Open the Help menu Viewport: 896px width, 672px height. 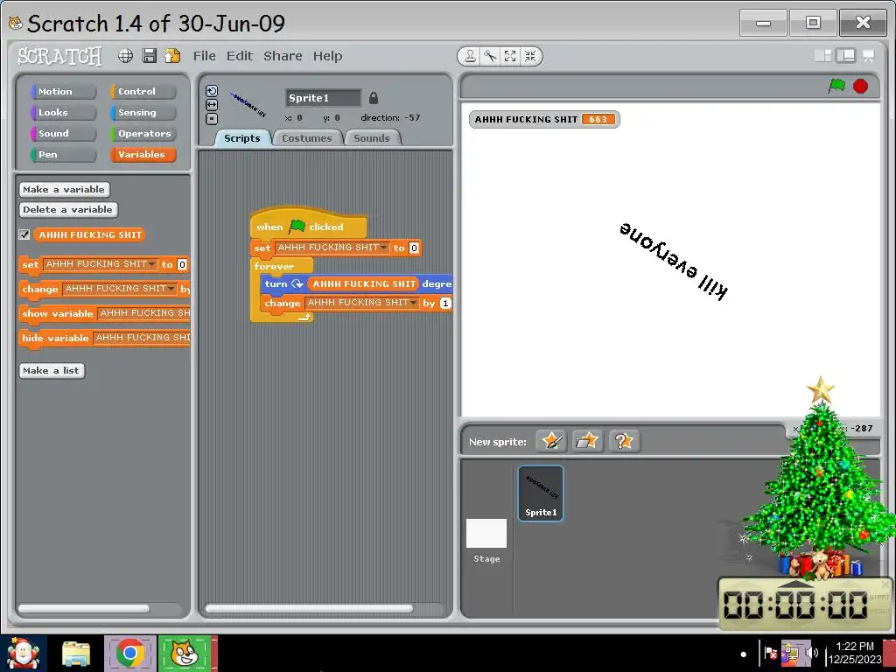[x=327, y=56]
